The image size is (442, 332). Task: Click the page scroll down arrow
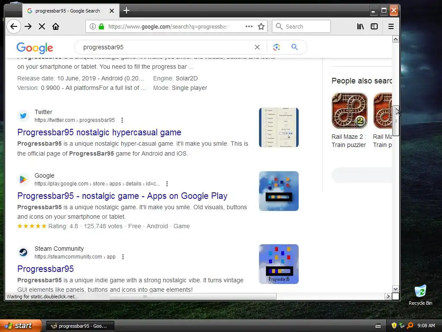395,289
